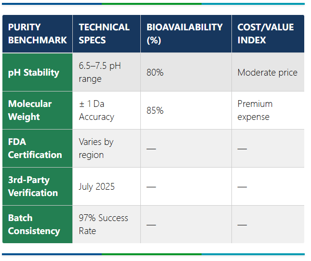
Task: Select the 85% bioavailability cell
Action: point(155,110)
